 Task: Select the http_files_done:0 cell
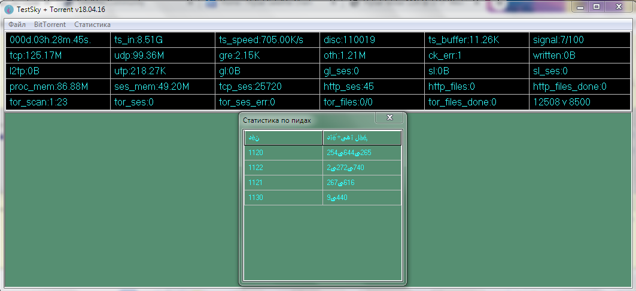(x=580, y=86)
